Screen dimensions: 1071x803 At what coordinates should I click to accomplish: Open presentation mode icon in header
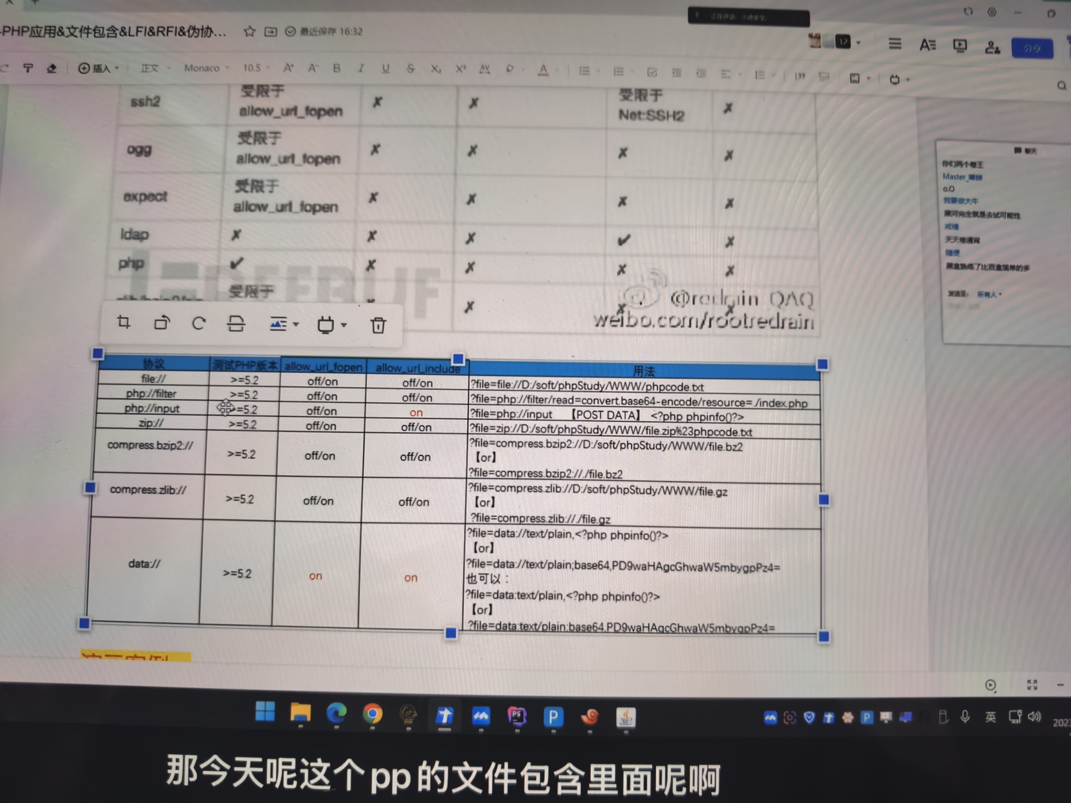960,45
